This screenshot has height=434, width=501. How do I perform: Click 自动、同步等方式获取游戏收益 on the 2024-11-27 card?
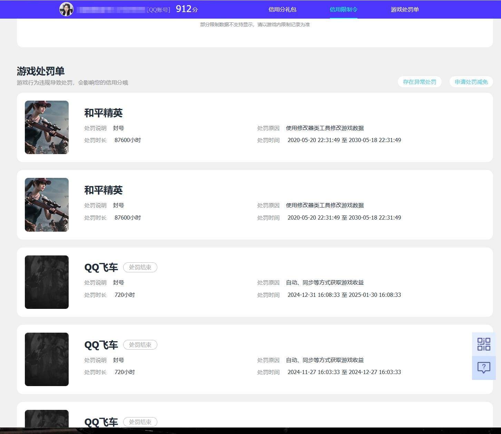[x=325, y=360]
